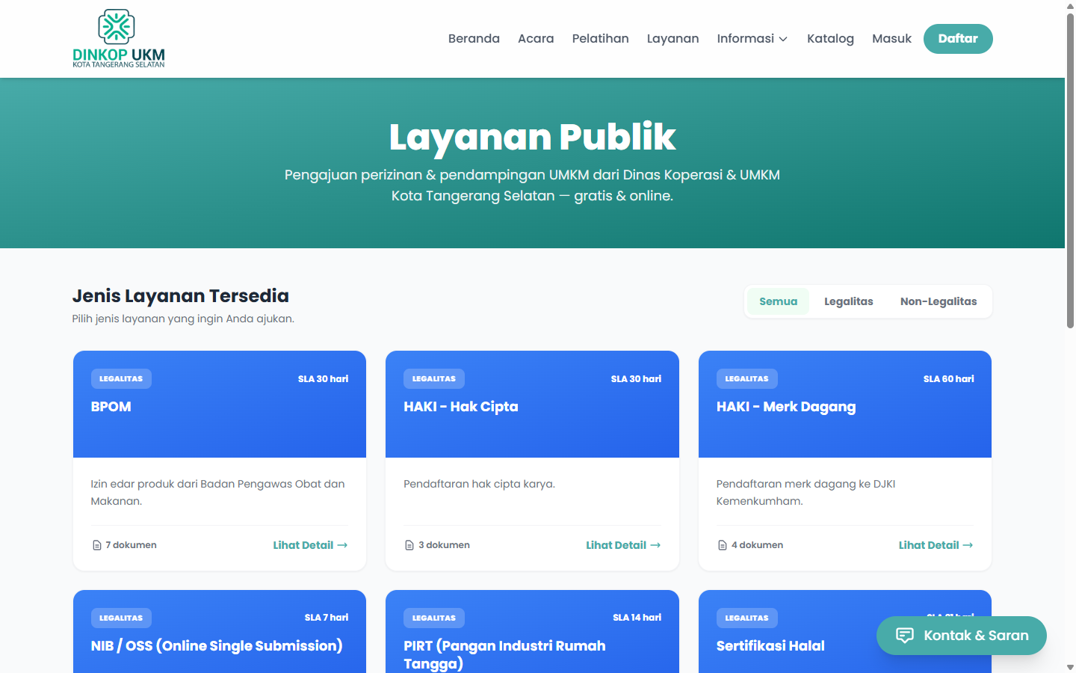Go to Beranda page

pos(474,39)
